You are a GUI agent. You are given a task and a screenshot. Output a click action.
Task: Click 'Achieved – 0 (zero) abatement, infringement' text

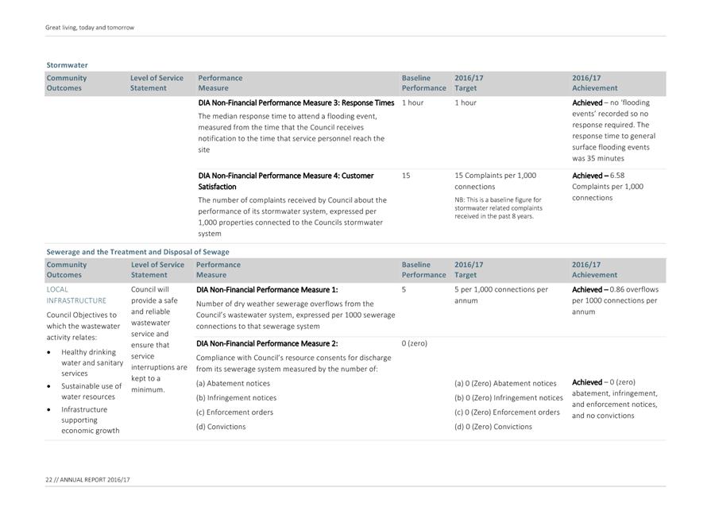click(x=615, y=399)
